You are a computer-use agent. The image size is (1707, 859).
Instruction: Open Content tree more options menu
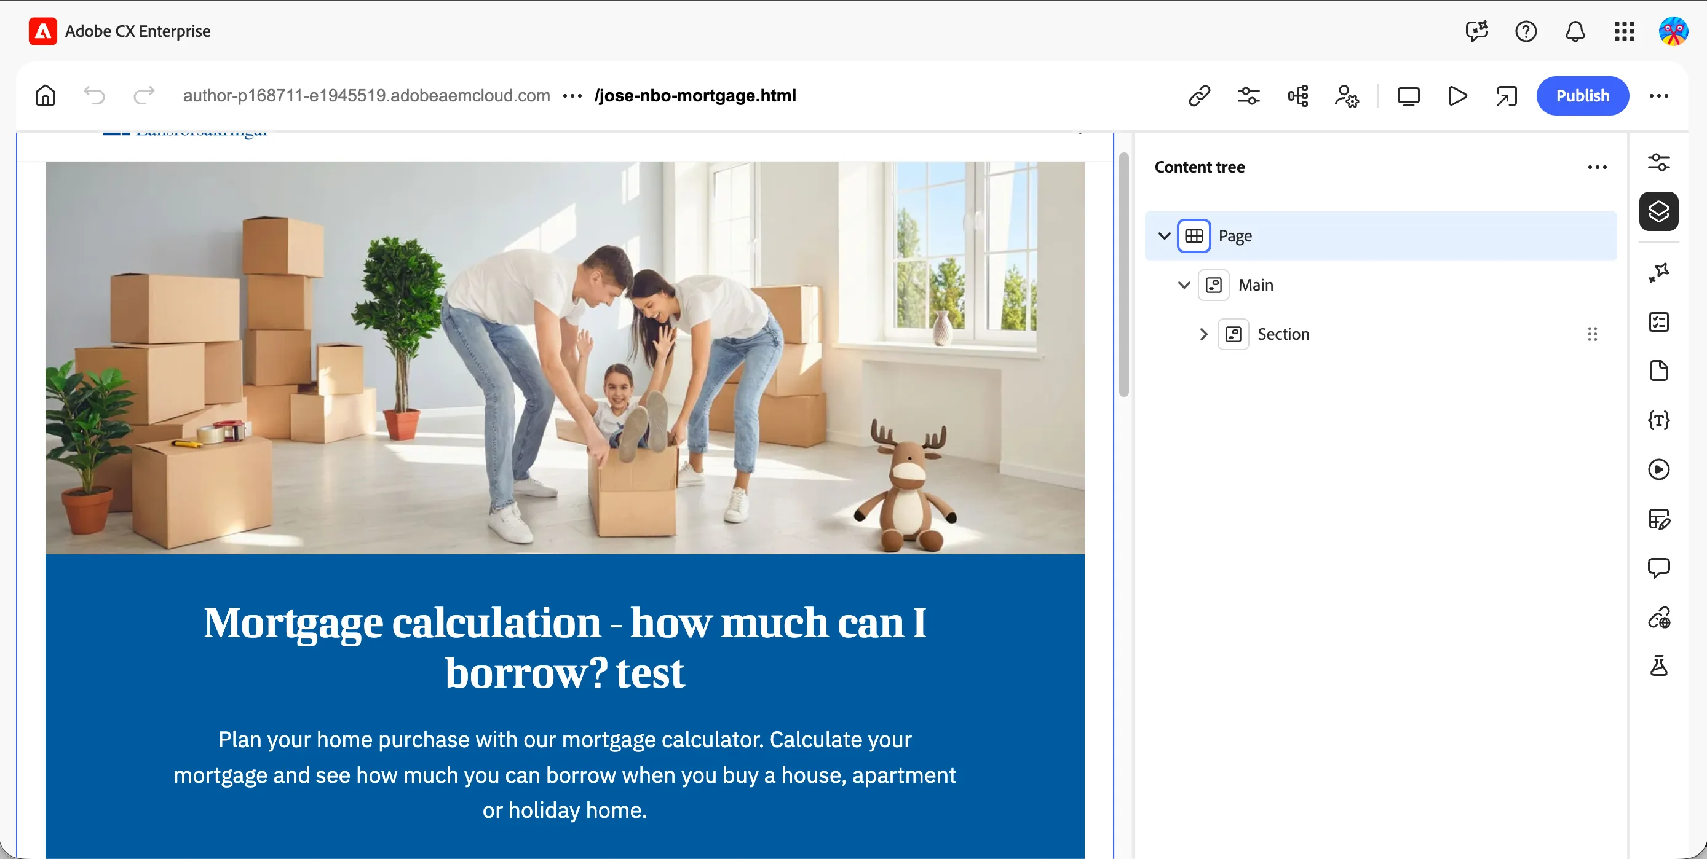point(1597,167)
